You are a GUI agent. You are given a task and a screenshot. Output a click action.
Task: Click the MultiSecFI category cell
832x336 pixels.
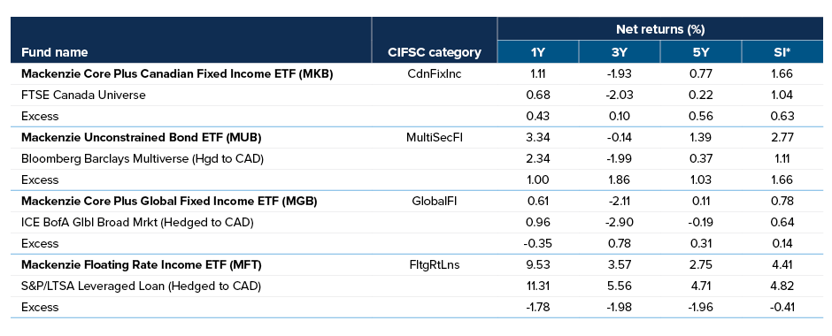point(435,138)
